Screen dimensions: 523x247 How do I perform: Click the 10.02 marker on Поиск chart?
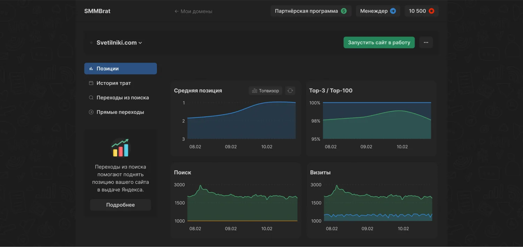coord(267,229)
